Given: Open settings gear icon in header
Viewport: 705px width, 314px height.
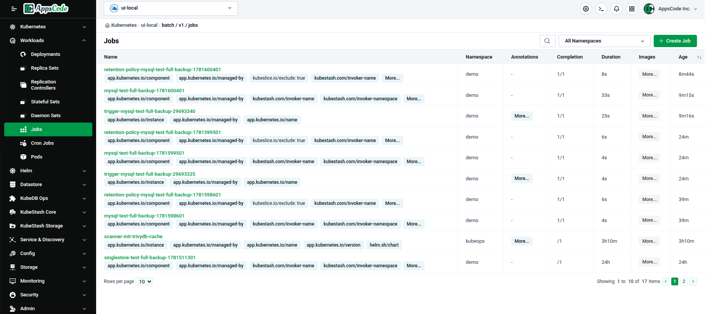Looking at the screenshot, I should [x=586, y=9].
